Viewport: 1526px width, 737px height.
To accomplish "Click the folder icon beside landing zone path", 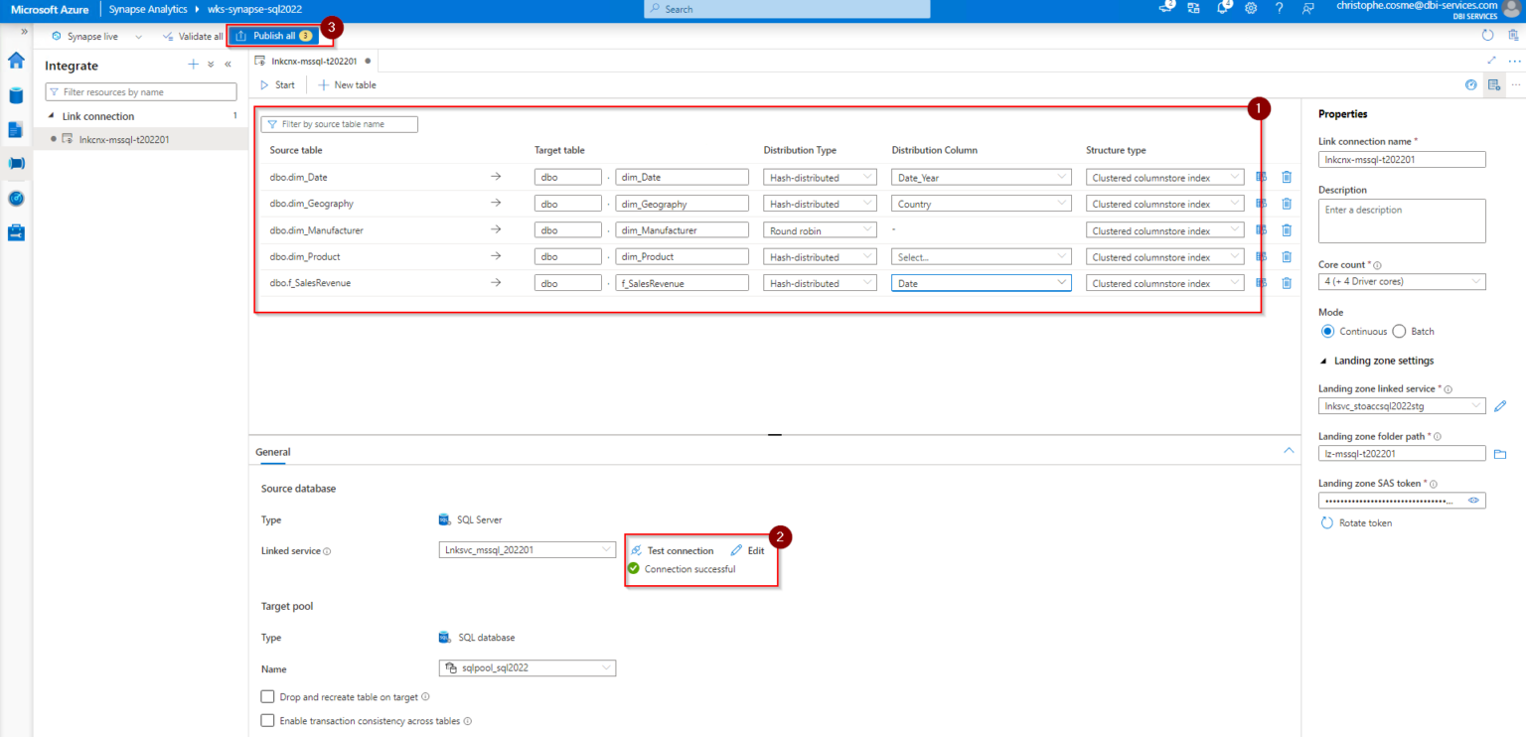I will 1500,454.
